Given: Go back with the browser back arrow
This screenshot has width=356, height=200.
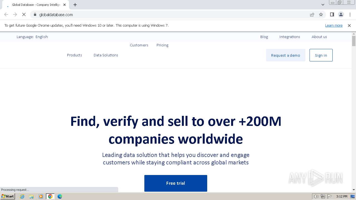Looking at the screenshot, I should click(x=6, y=14).
